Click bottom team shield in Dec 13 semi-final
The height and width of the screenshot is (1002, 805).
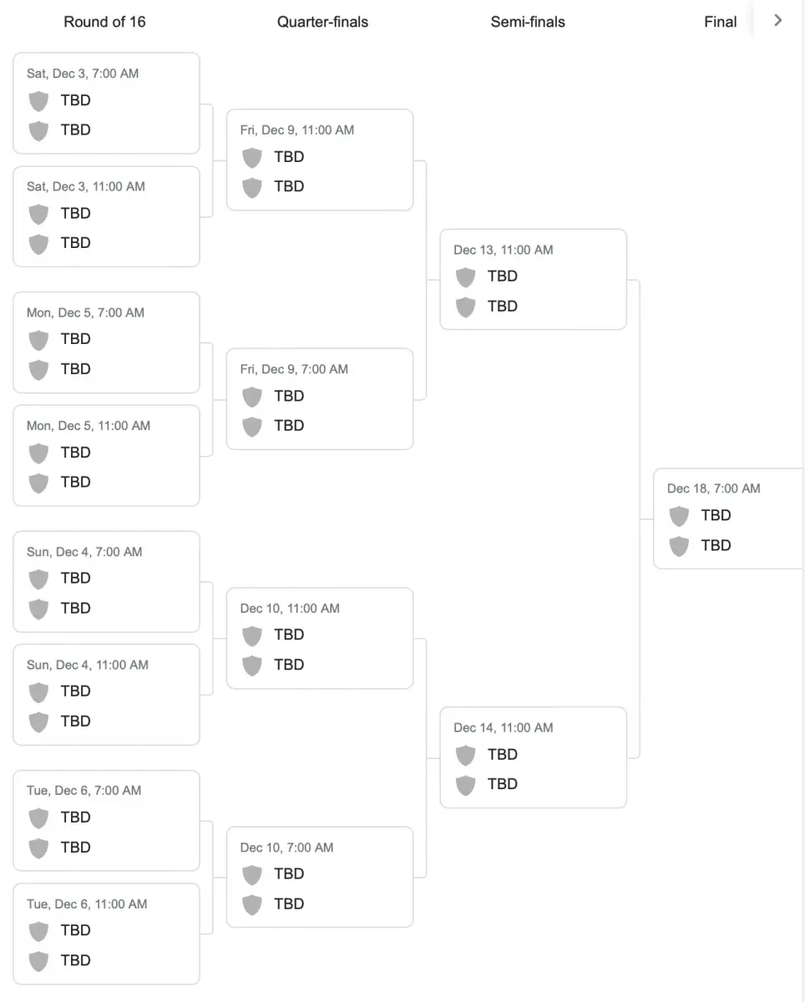point(466,306)
